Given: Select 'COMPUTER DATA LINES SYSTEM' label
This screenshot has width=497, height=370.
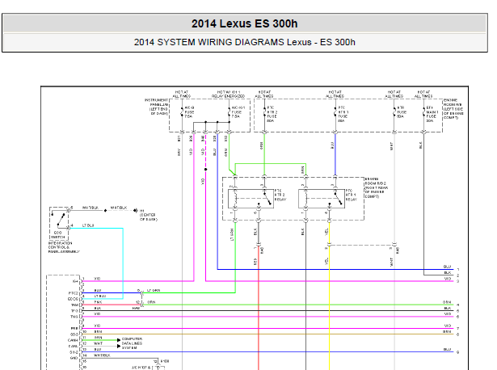Looking at the screenshot, I should click(132, 343).
